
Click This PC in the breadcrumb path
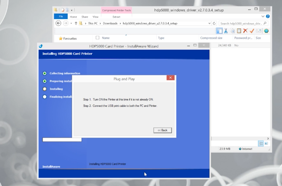click(x=93, y=23)
